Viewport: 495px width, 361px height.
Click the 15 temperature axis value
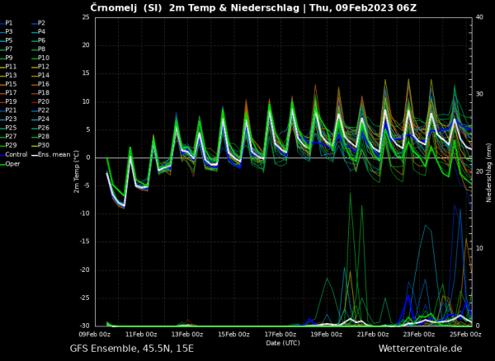click(86, 73)
